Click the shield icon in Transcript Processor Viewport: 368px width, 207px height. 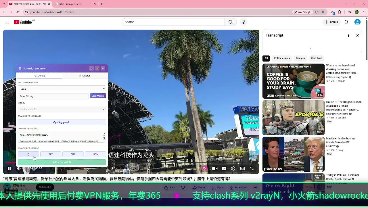click(91, 68)
